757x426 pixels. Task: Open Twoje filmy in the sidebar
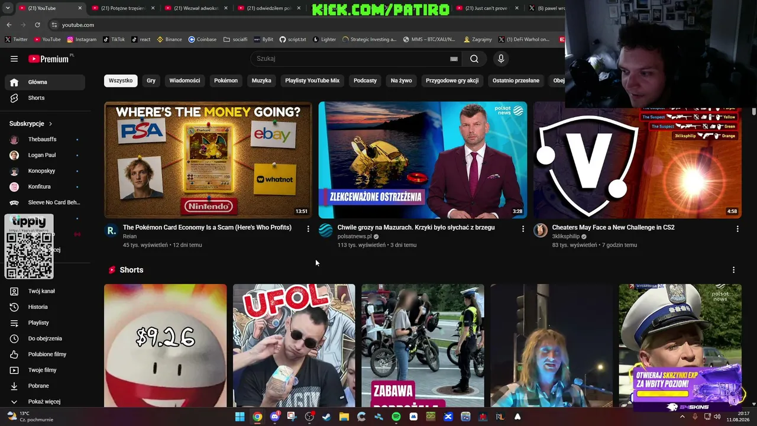tap(45, 370)
